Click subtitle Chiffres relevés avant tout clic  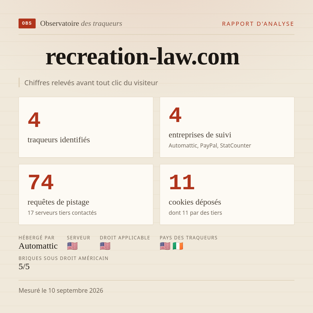pyautogui.click(x=91, y=83)
